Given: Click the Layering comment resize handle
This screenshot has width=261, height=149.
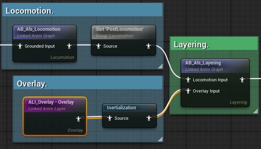Looking at the screenshot, I should pos(256,111).
